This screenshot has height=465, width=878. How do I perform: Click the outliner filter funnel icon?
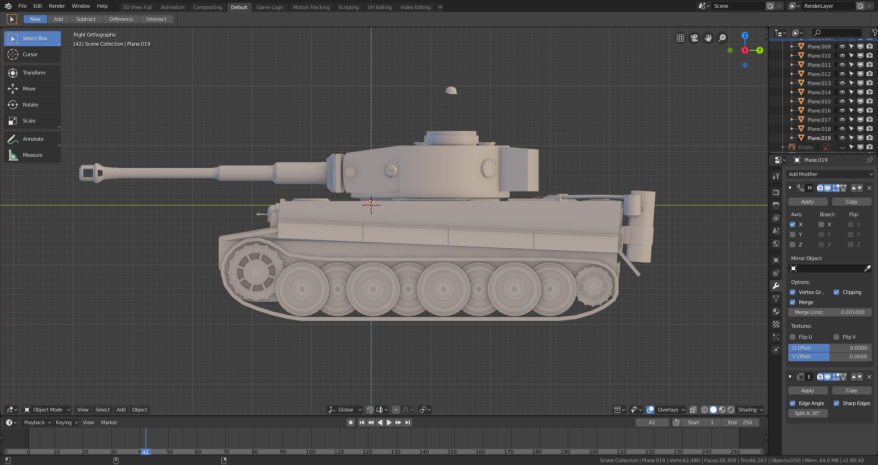(874, 33)
